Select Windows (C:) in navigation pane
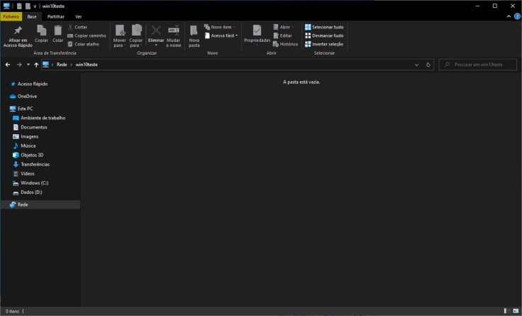The width and height of the screenshot is (522, 316). point(34,182)
